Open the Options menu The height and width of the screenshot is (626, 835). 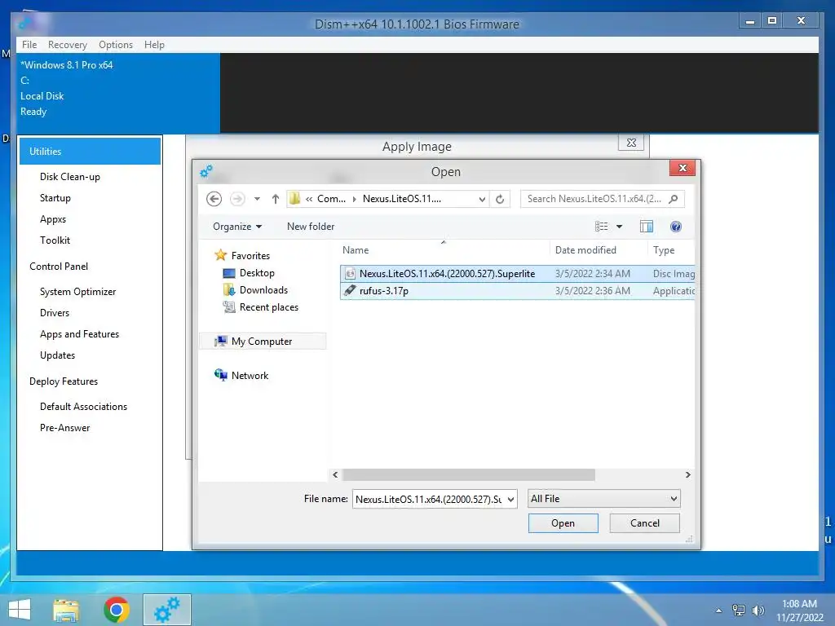(116, 45)
